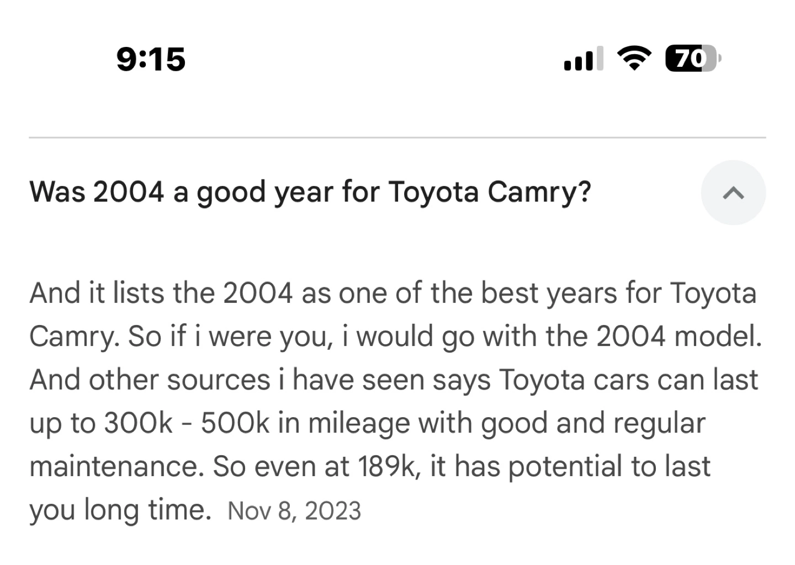Collapse the 2004 Toyota Camry answer chevron

(x=733, y=193)
